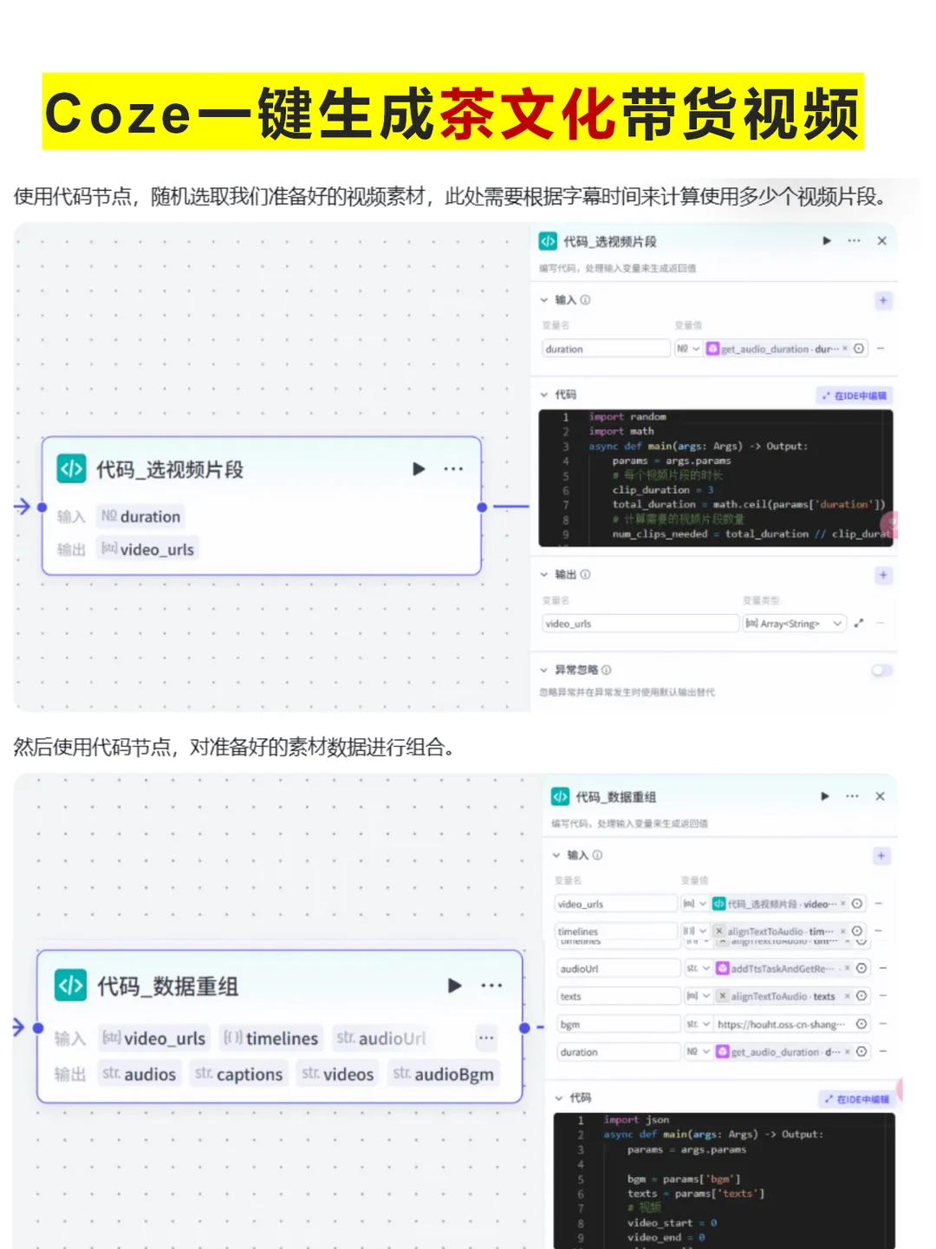Click duration name field in 代码_选视频片段 panel

click(x=606, y=349)
